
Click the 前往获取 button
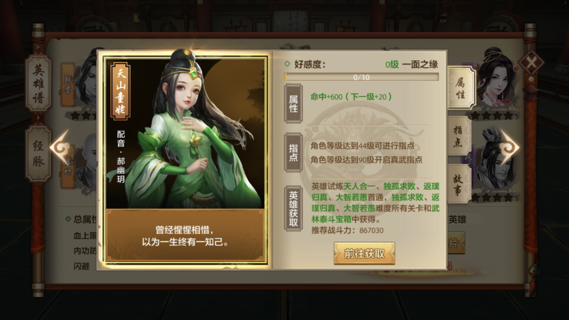click(x=364, y=253)
